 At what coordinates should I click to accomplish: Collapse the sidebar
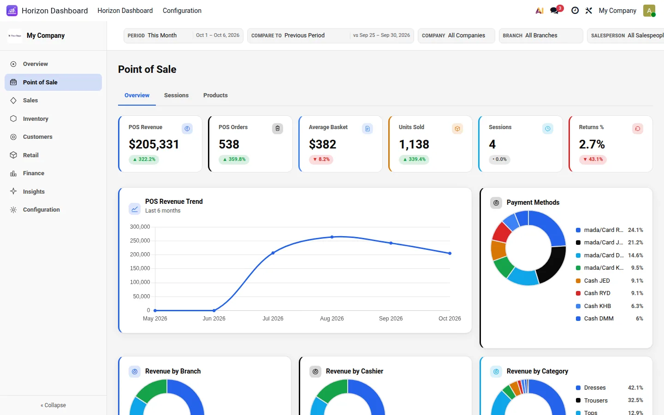(x=53, y=405)
